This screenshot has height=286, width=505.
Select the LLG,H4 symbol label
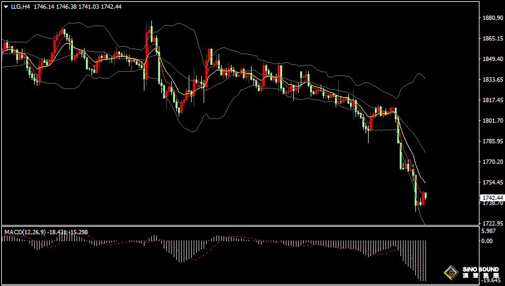tap(21, 6)
